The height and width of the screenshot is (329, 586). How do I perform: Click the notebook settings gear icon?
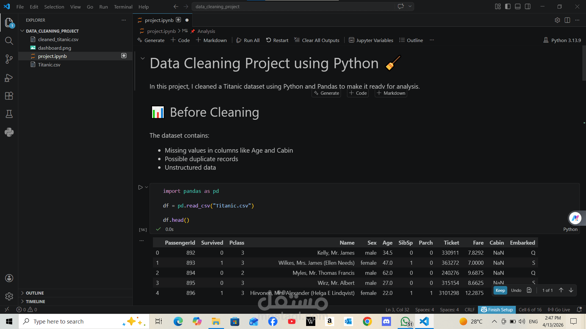[557, 20]
